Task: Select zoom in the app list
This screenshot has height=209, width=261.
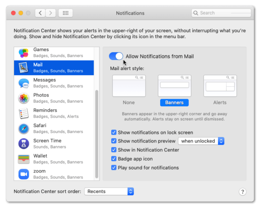Action: tap(54, 173)
